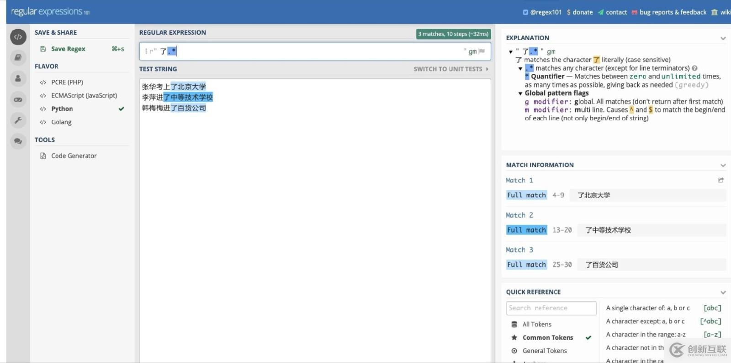
Task: Click the All Tokens database icon
Action: click(514, 324)
